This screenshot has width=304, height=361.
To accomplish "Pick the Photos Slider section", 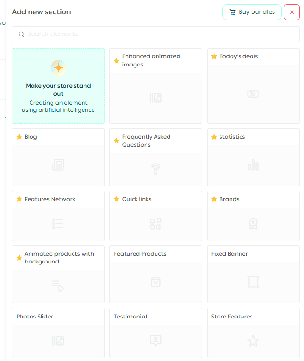I will pos(58,333).
